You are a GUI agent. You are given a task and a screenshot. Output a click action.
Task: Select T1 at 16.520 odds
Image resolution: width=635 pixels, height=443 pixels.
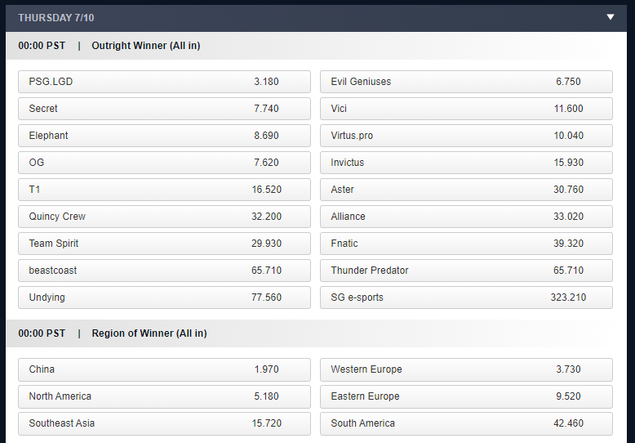click(x=164, y=190)
